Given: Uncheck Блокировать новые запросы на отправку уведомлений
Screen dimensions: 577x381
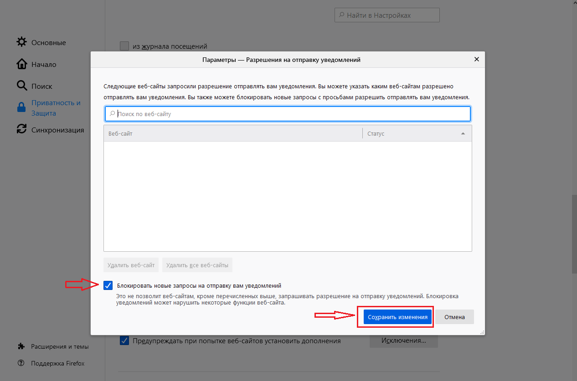Looking at the screenshot, I should [x=108, y=285].
